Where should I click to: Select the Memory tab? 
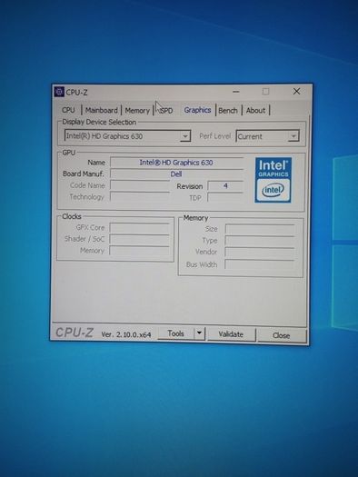tap(137, 111)
